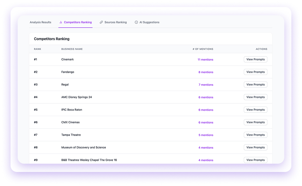Click B&B Theatres Wesley Chapel The Grove 16
The image size is (302, 186).
pyautogui.click(x=89, y=160)
